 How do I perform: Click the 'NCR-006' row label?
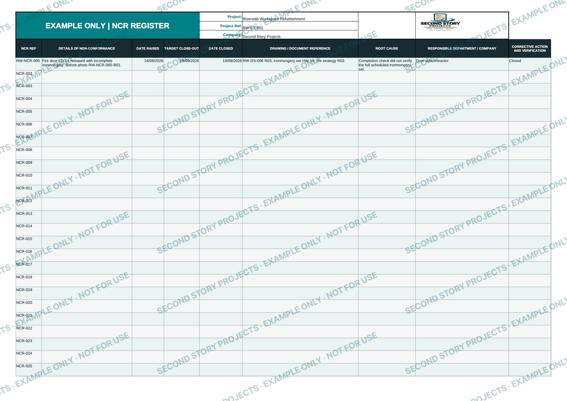coord(24,124)
